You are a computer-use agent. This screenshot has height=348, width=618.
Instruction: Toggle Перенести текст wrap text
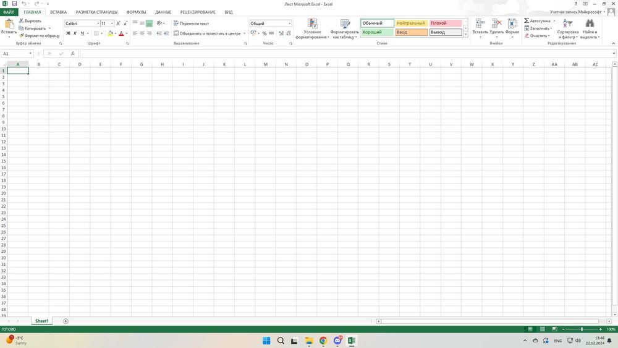tap(191, 23)
